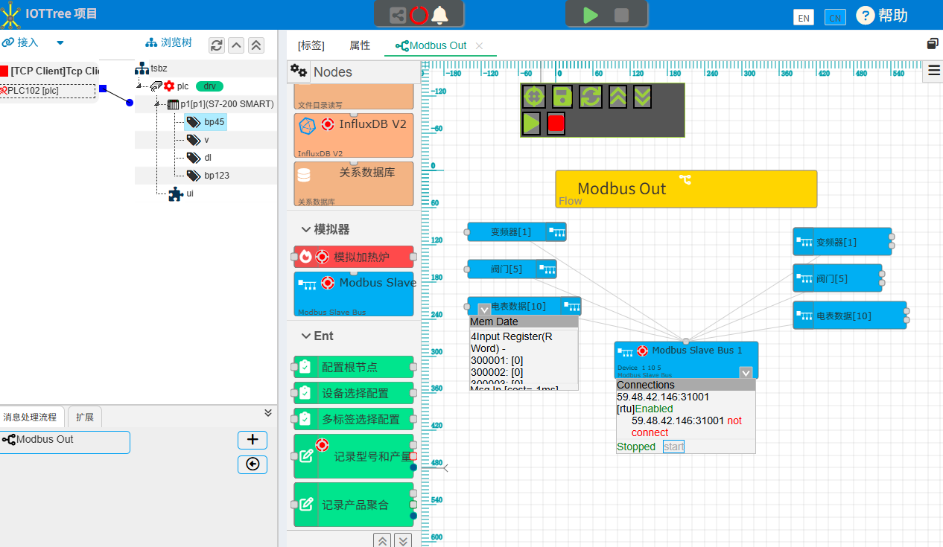This screenshot has width=943, height=547.
Task: Open the 扩展 tab
Action: pyautogui.click(x=85, y=418)
